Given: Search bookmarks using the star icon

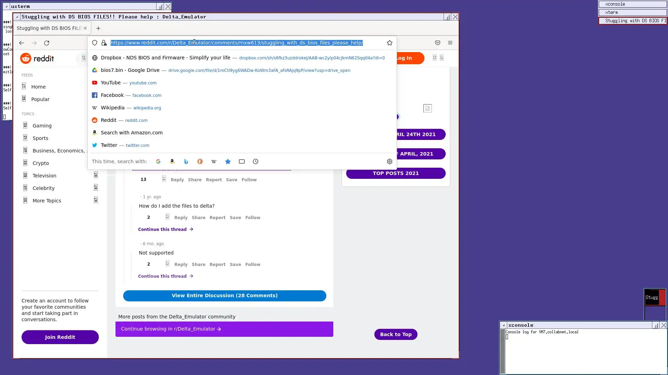Looking at the screenshot, I should point(228,161).
